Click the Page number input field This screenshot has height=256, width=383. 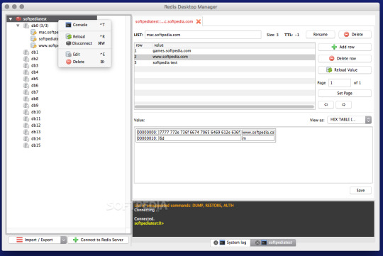[340, 83]
